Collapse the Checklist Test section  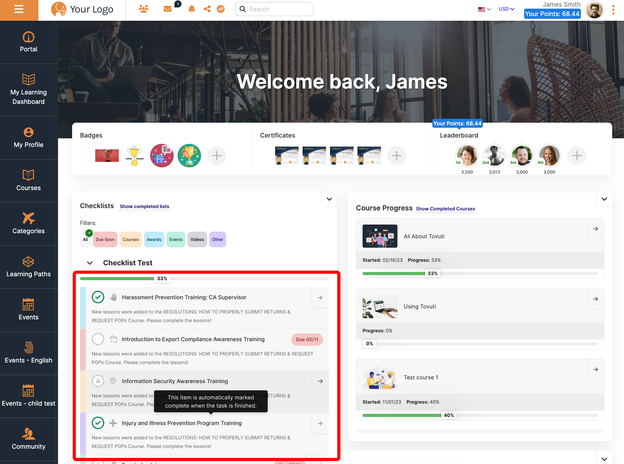pos(90,263)
